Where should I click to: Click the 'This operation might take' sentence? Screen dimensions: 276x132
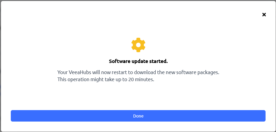[x=106, y=79]
